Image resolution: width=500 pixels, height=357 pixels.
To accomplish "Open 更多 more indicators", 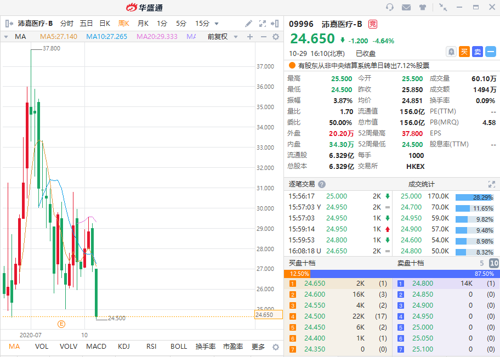I will click(258, 347).
